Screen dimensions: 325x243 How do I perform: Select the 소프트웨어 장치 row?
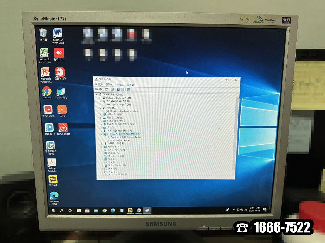(114, 144)
